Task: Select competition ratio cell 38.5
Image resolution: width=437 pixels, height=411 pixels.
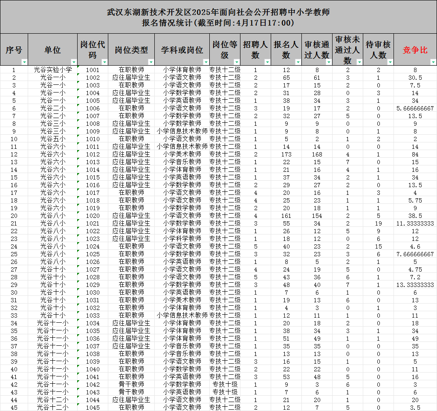Action: pos(415,216)
